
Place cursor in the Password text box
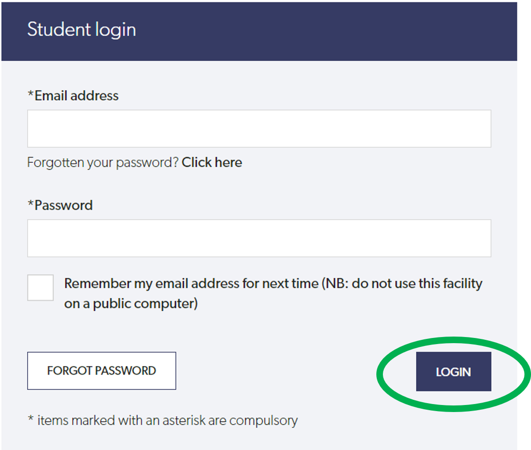(x=259, y=239)
